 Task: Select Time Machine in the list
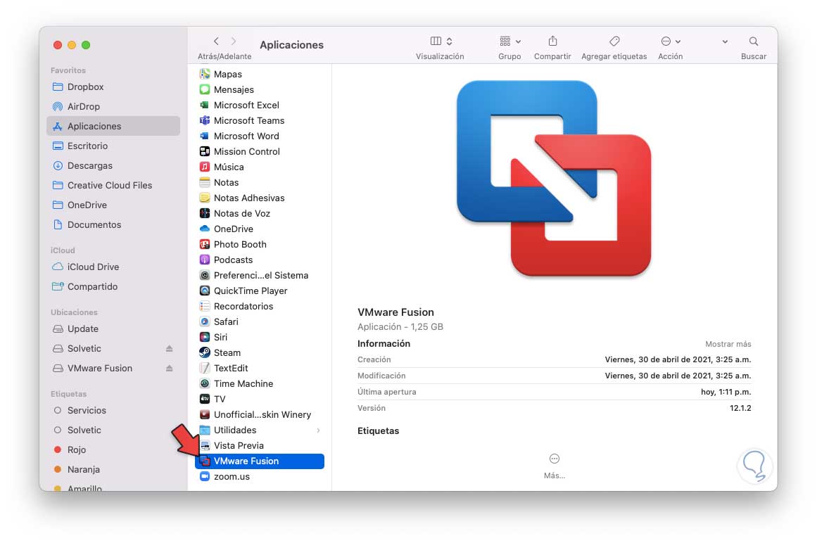[x=260, y=384]
